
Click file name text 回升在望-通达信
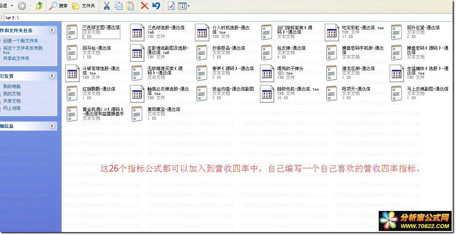pyautogui.click(x=423, y=28)
